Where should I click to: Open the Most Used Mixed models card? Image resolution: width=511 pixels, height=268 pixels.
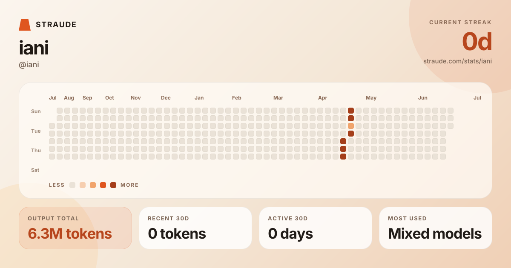pos(436,228)
